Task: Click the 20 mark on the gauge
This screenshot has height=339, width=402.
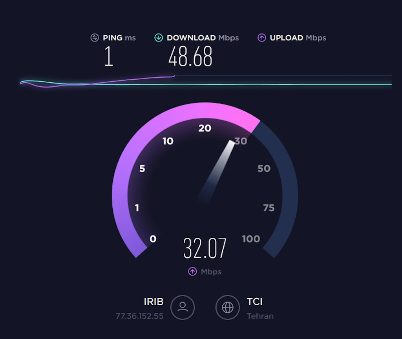Action: coord(205,128)
